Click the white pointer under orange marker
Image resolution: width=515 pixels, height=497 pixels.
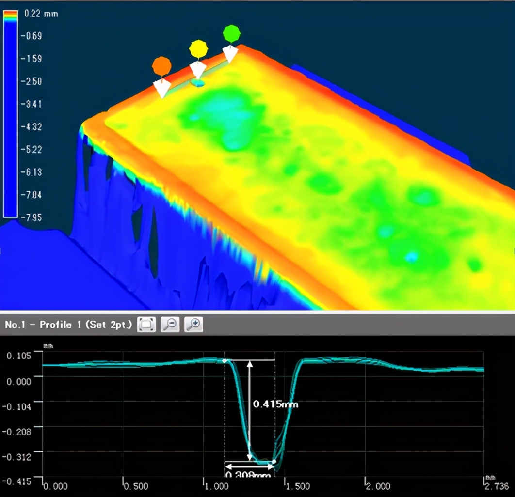click(x=161, y=89)
